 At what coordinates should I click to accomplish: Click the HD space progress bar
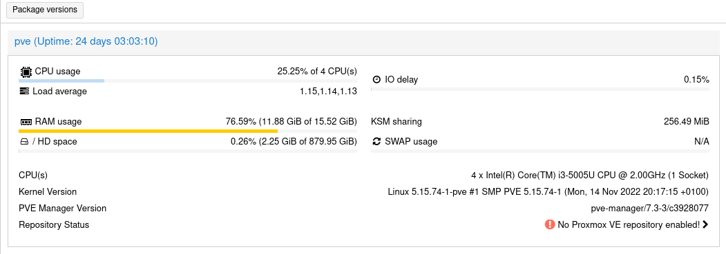pos(187,151)
